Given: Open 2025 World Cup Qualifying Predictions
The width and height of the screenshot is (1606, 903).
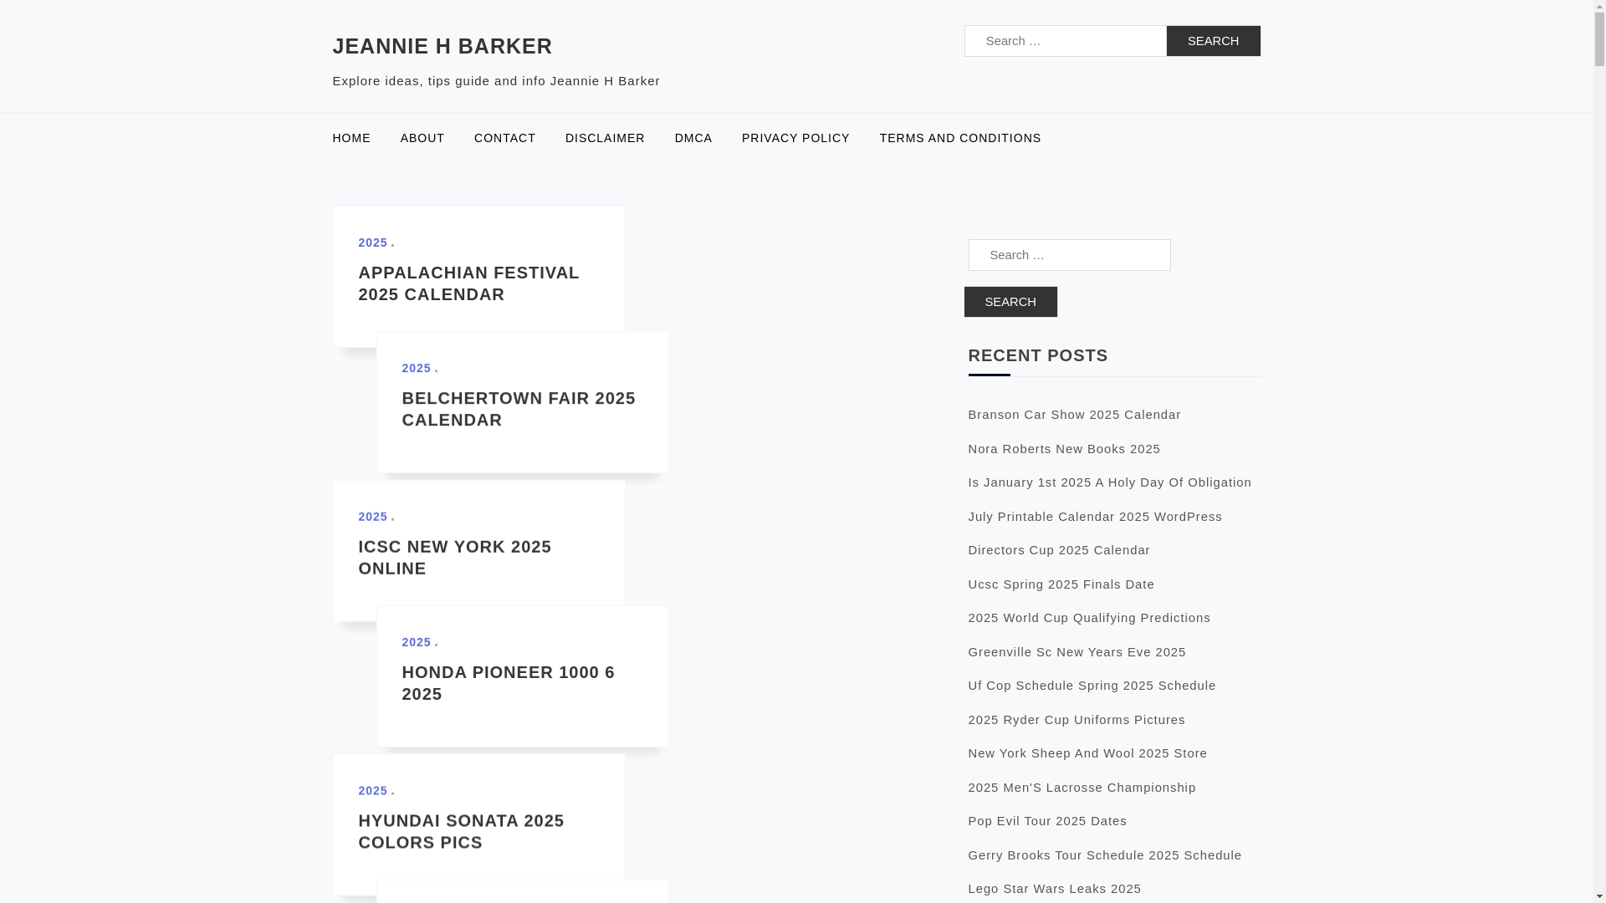Looking at the screenshot, I should pos(1089,618).
